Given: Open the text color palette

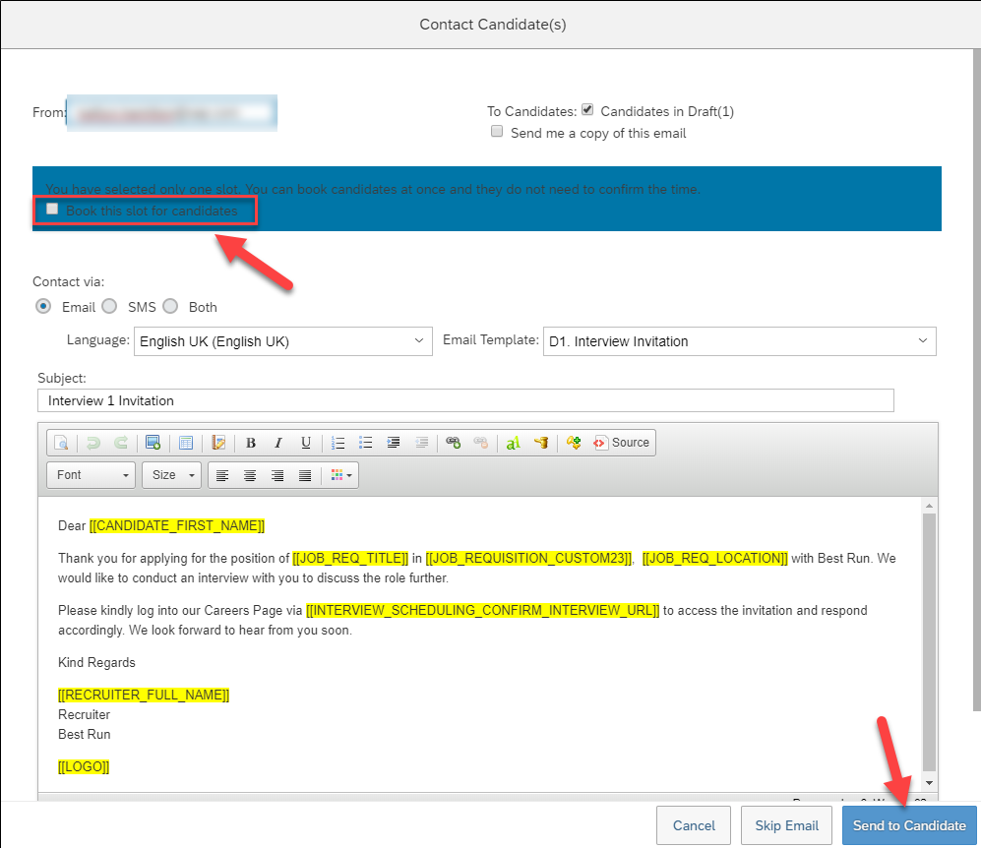Looking at the screenshot, I should pos(341,475).
